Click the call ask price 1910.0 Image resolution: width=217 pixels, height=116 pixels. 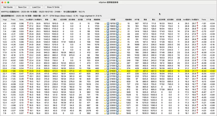[x=55, y=23]
